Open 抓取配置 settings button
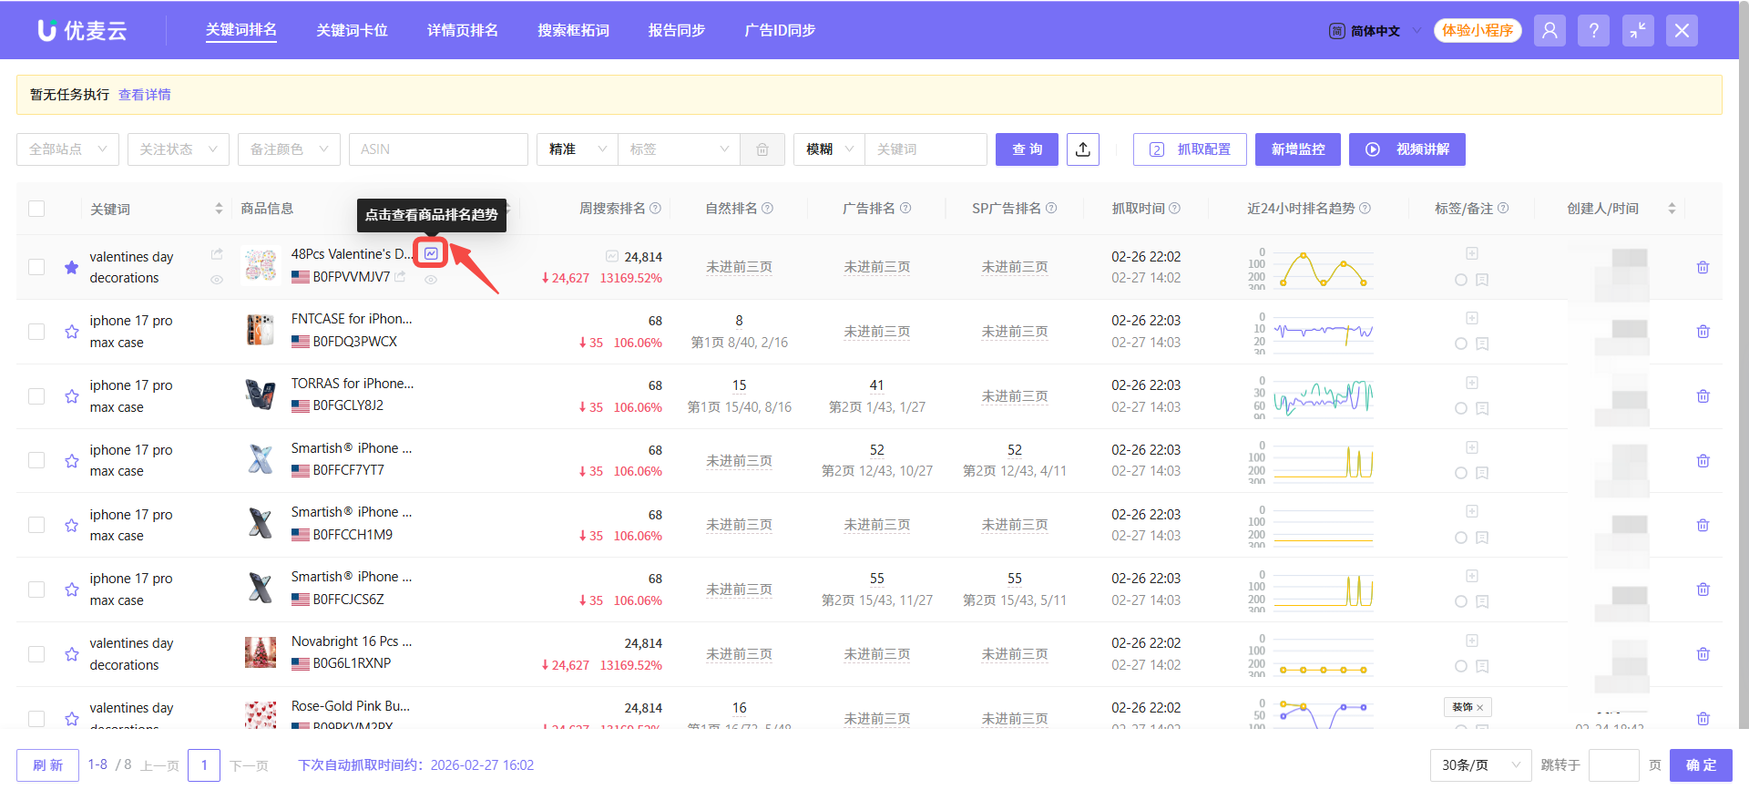The height and width of the screenshot is (800, 1749). (x=1190, y=149)
